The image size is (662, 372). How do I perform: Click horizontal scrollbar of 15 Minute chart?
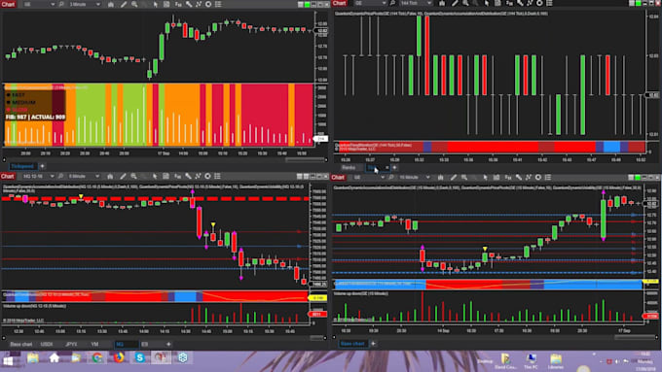point(635,337)
